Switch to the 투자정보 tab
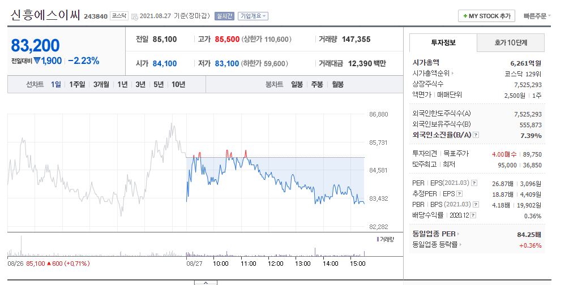The width and height of the screenshot is (569, 285). 443,43
